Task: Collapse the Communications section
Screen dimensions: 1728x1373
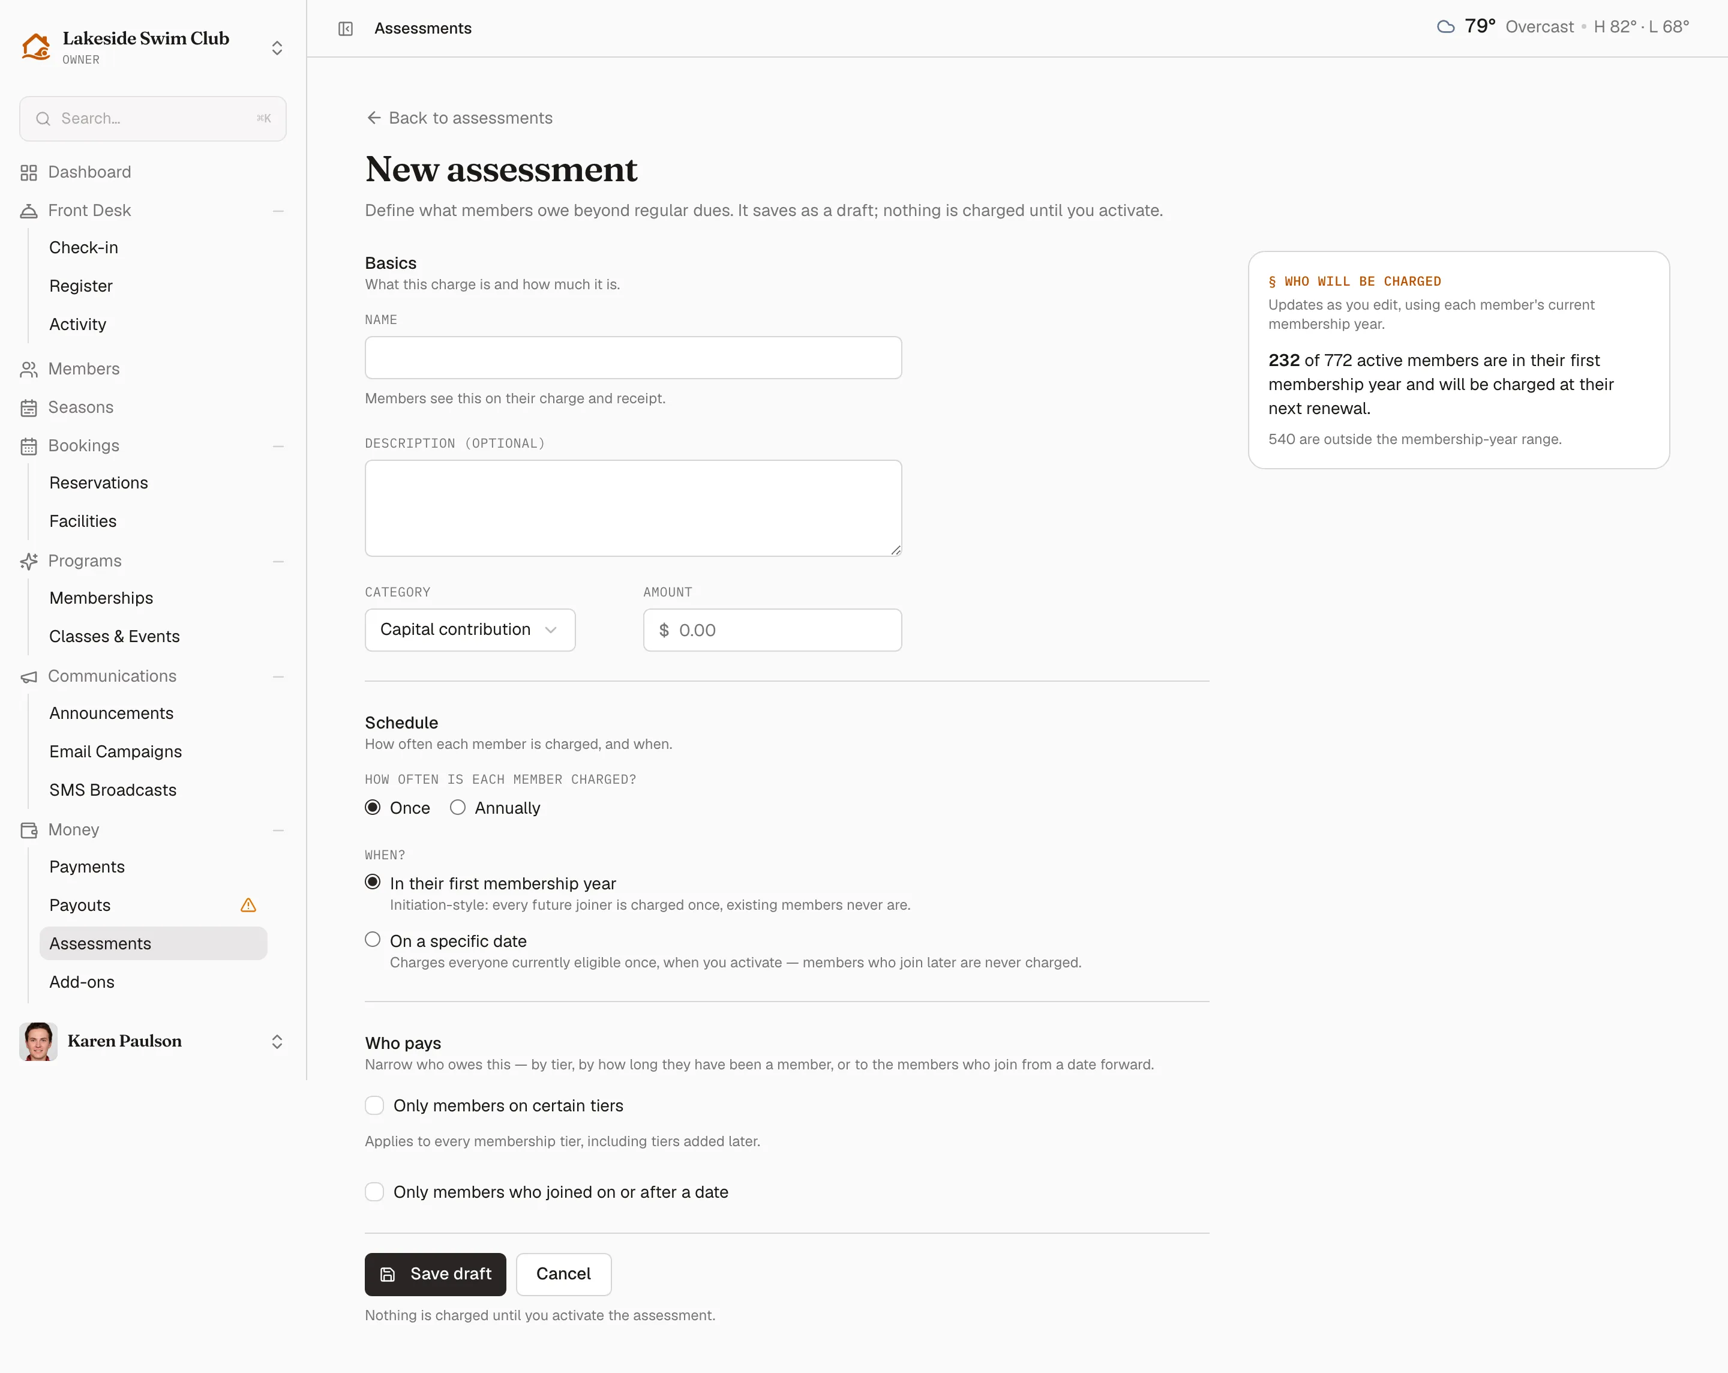Action: (x=278, y=676)
